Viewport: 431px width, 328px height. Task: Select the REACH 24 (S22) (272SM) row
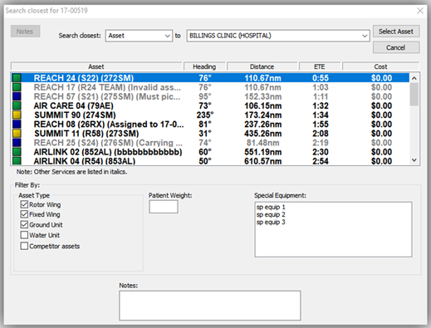(210, 78)
